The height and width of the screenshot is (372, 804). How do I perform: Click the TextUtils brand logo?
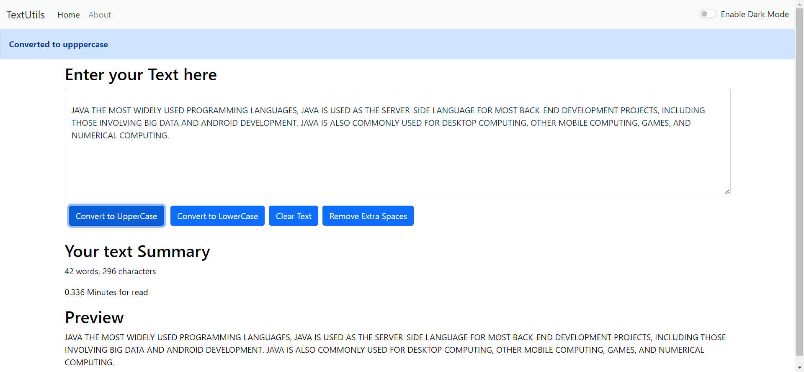click(x=26, y=15)
